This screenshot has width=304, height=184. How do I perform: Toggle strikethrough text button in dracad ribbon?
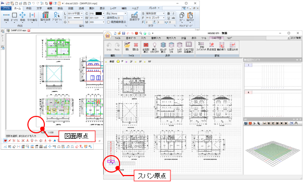click(173, 18)
